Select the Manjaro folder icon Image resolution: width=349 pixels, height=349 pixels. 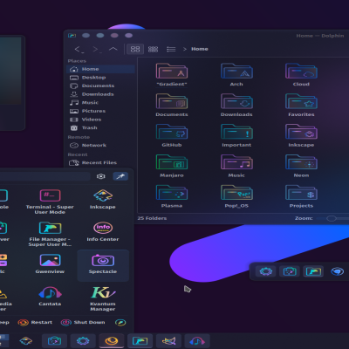pos(172,162)
